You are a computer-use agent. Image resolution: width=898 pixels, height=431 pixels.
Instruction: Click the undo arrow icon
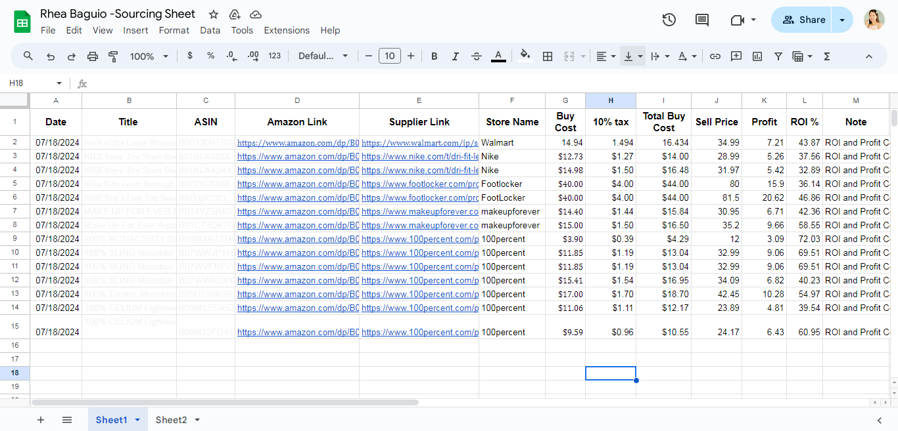pos(50,56)
